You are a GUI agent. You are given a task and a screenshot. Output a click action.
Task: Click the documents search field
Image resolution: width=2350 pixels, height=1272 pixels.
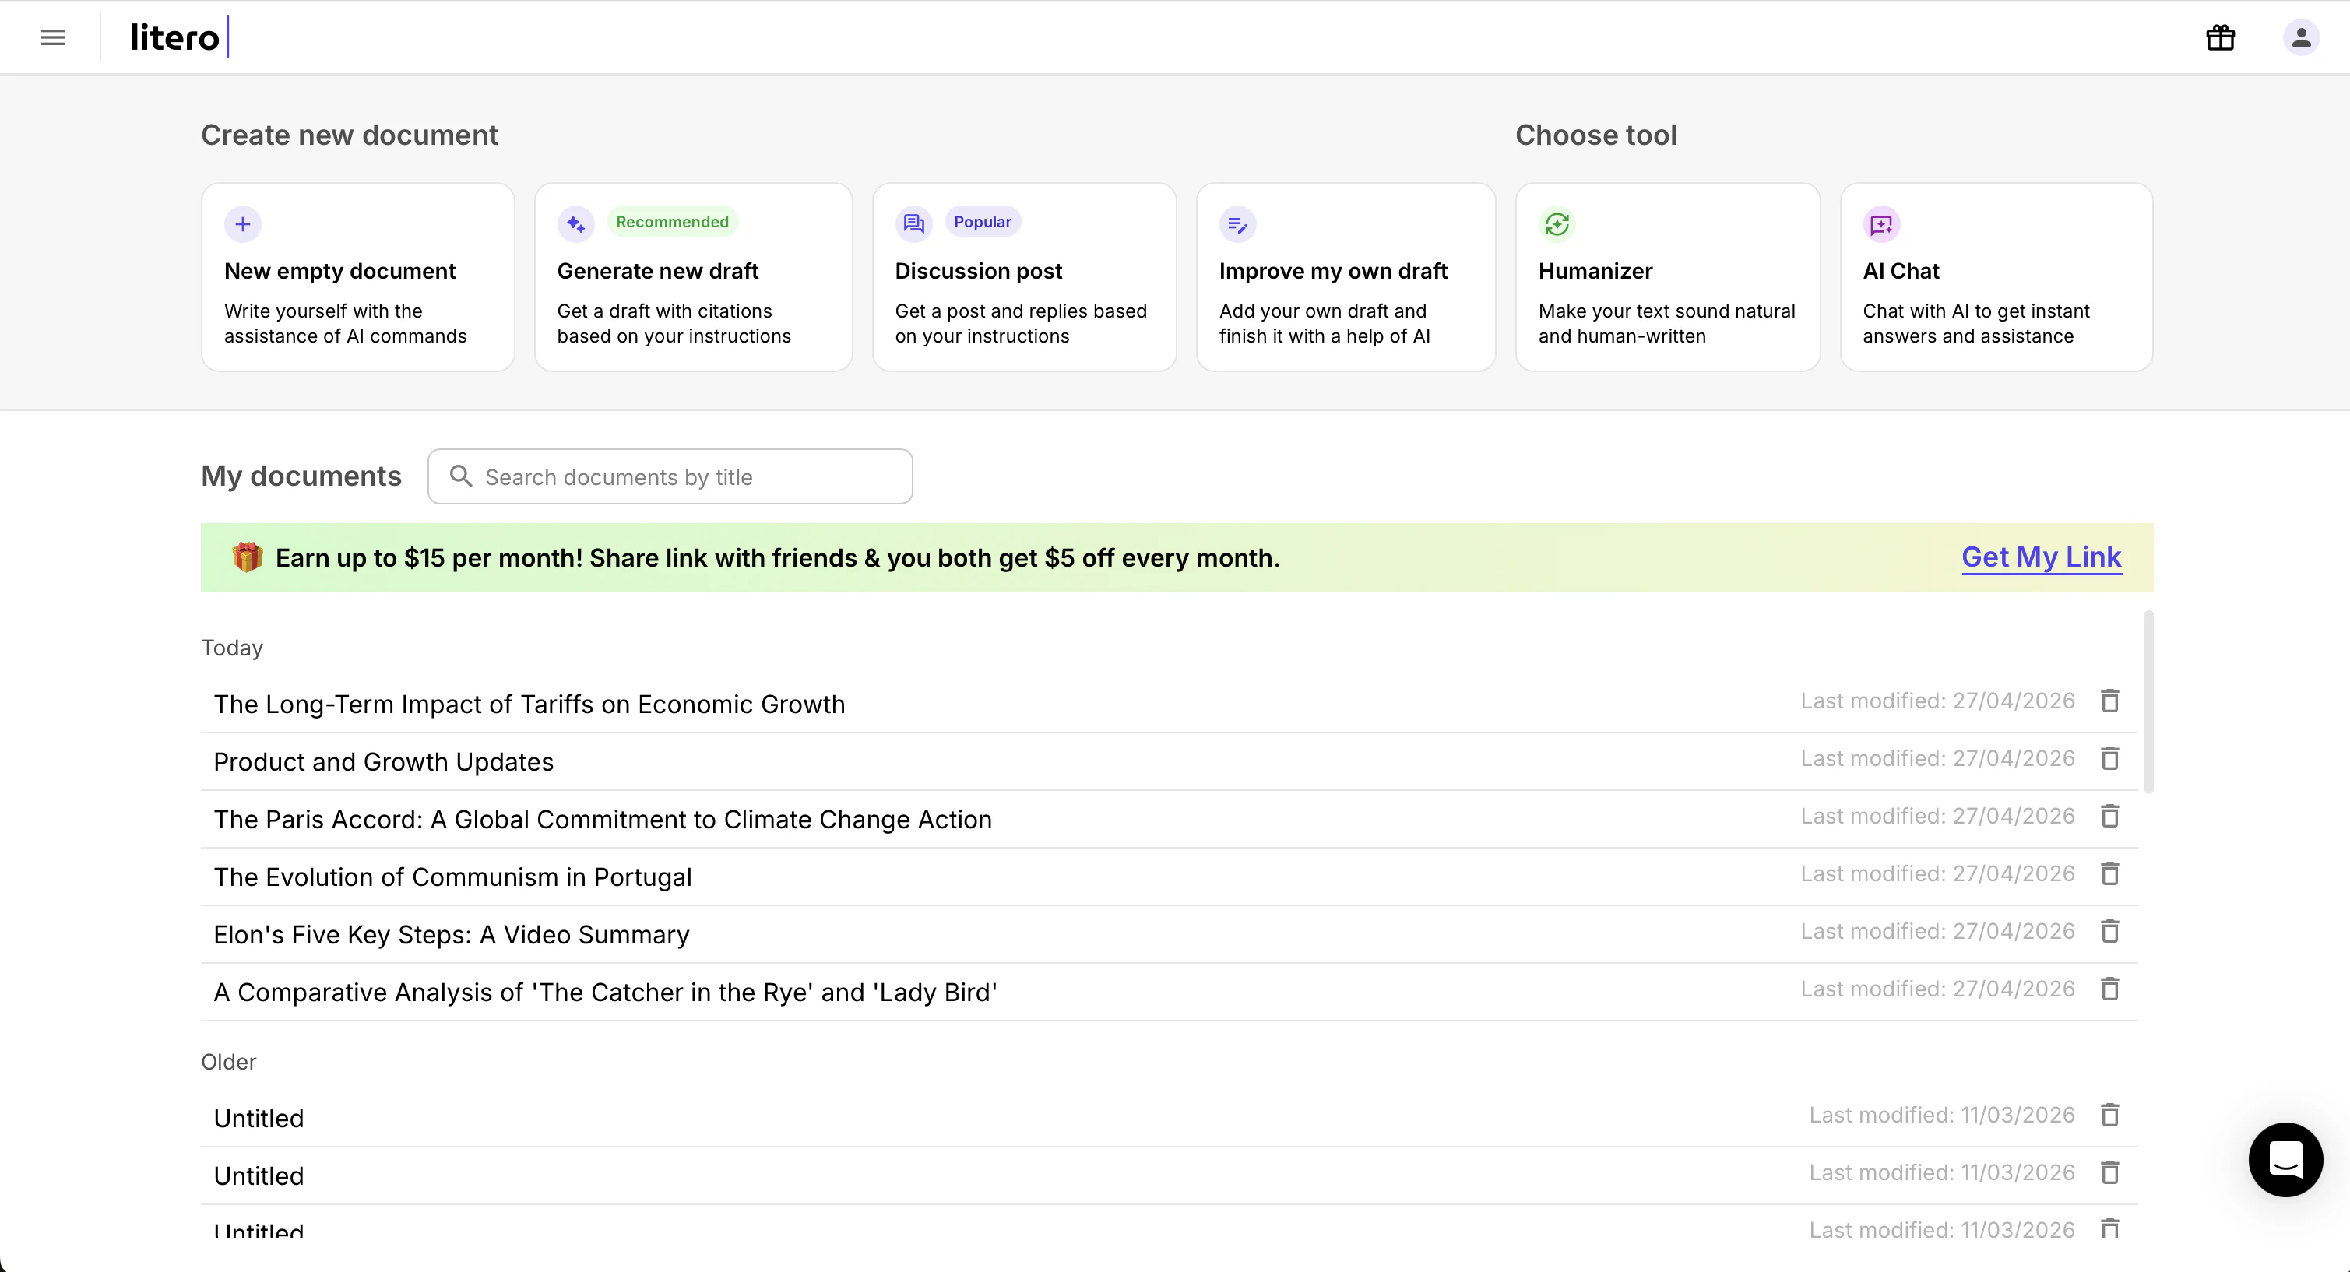pyautogui.click(x=670, y=476)
